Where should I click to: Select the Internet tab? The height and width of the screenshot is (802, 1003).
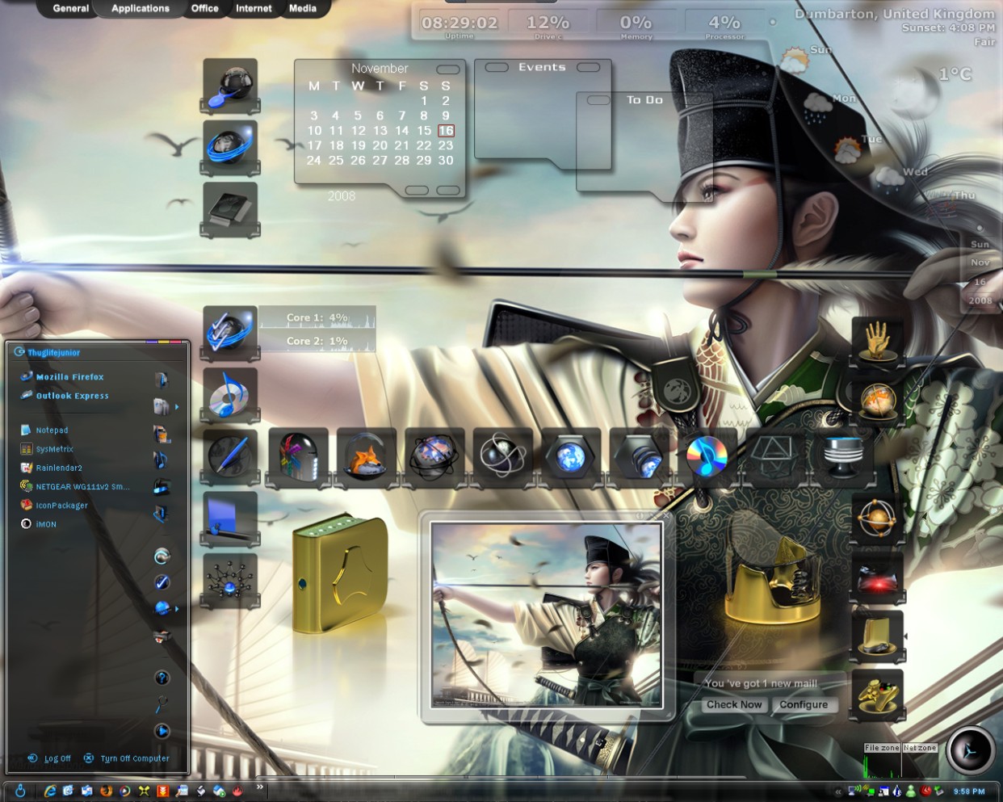pos(254,8)
